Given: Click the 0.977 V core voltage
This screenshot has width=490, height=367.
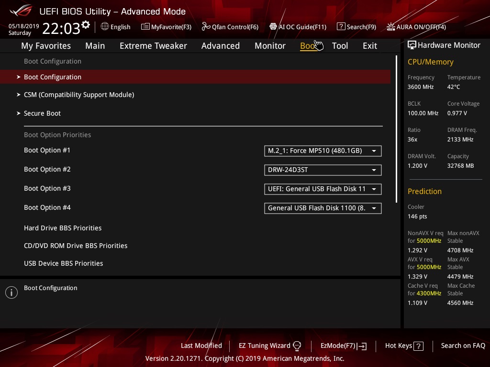Looking at the screenshot, I should click(457, 113).
